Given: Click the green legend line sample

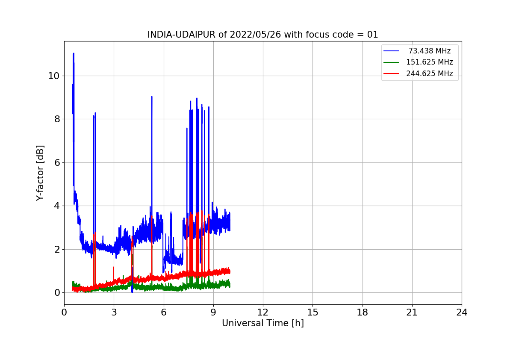Looking at the screenshot, I should tap(392, 62).
